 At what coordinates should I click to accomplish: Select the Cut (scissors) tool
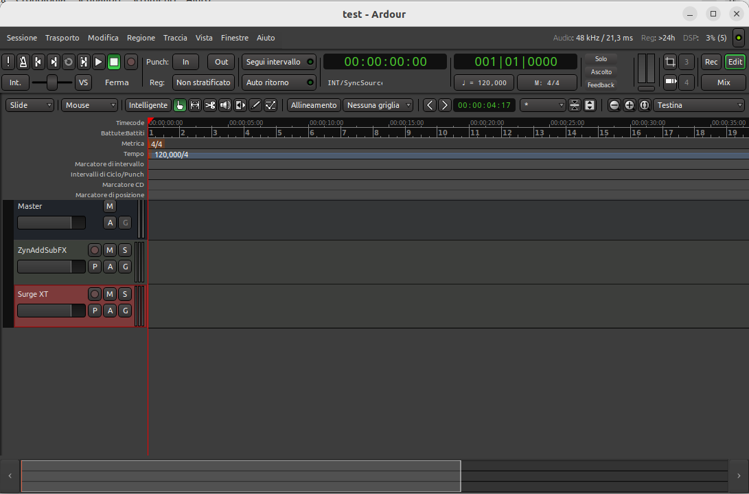coord(210,105)
